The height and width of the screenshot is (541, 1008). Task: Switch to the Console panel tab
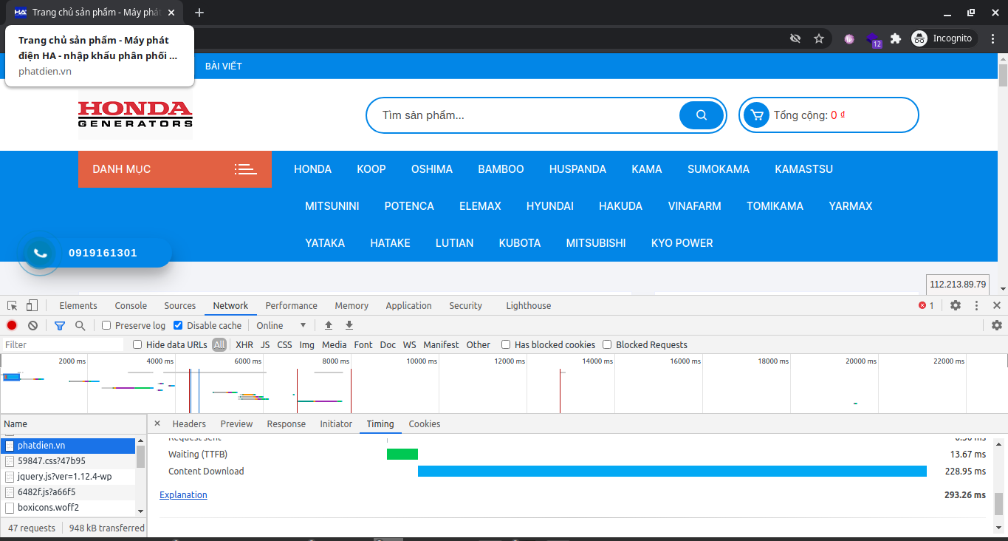point(131,305)
